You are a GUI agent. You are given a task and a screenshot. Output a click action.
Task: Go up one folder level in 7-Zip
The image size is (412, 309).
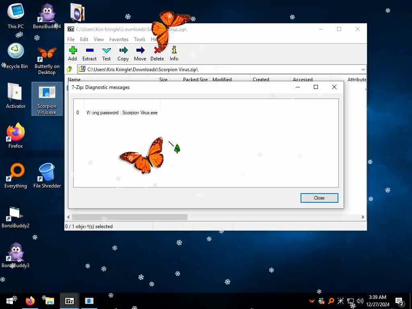click(70, 69)
